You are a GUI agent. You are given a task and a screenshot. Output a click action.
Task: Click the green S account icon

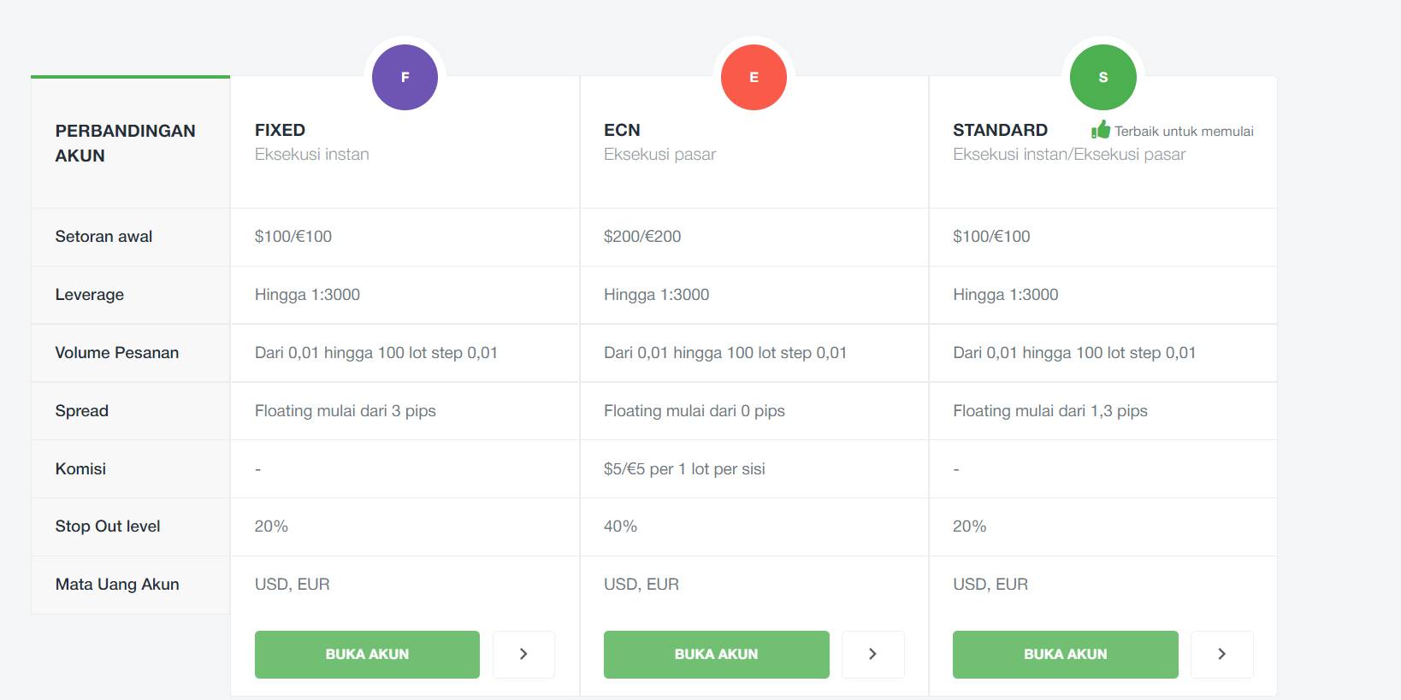pos(1102,77)
